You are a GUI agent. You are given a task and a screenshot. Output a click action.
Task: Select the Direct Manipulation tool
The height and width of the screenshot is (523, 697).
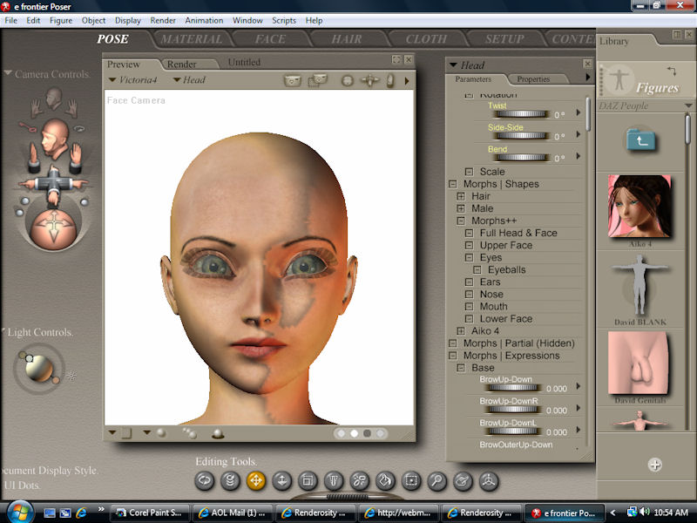click(489, 479)
